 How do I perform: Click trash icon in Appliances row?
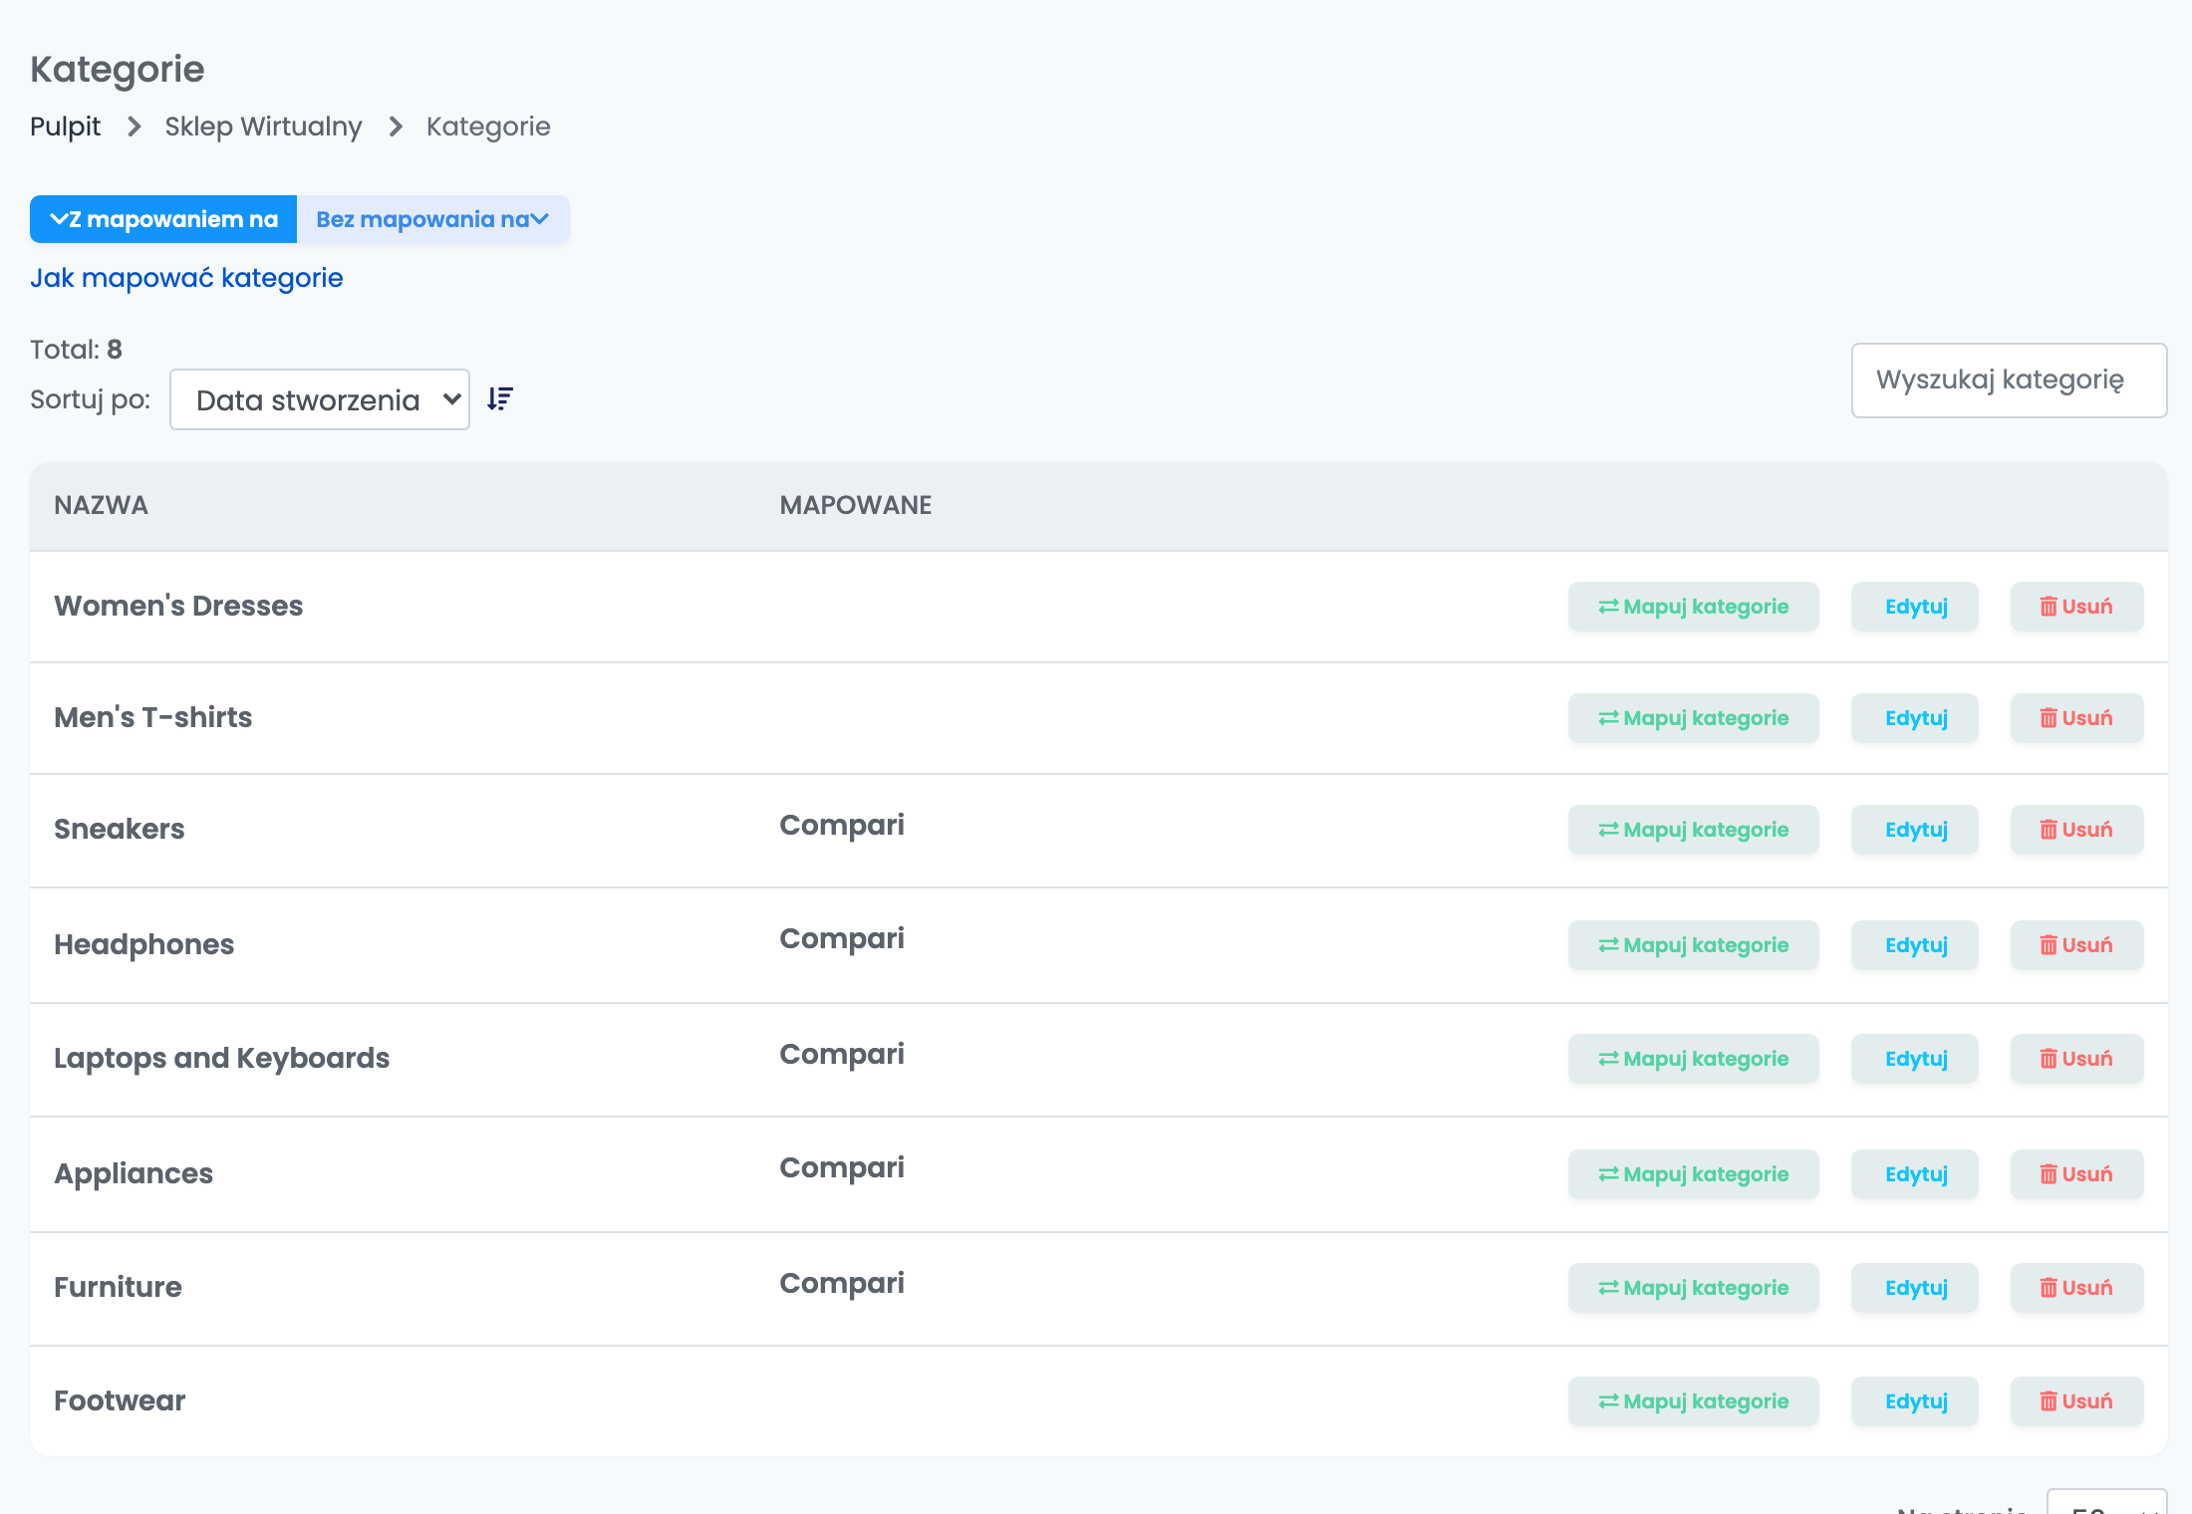(2049, 1174)
